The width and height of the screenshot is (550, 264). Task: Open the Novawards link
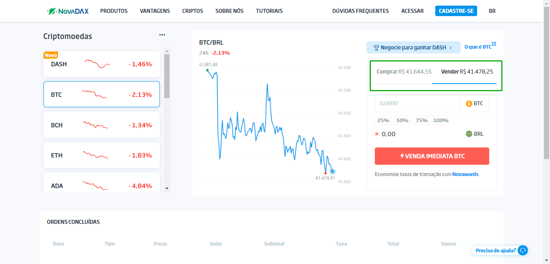click(465, 174)
